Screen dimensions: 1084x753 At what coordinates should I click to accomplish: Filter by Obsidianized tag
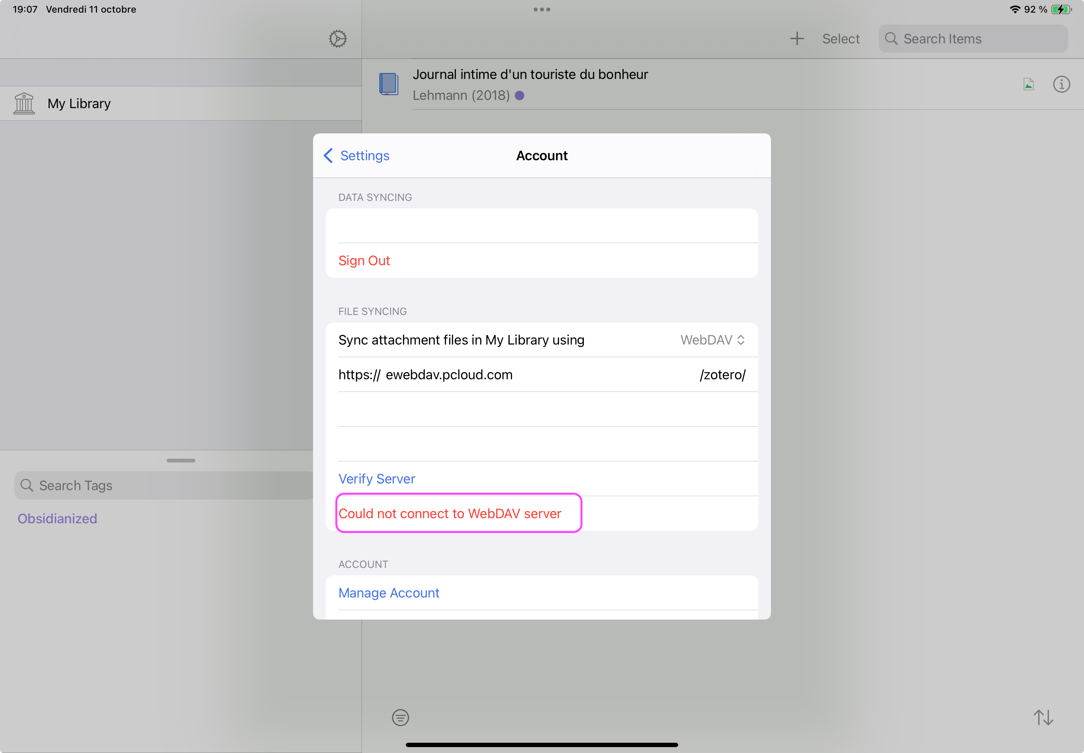(57, 519)
